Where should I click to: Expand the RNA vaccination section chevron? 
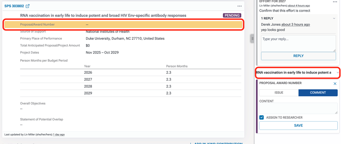[338, 73]
